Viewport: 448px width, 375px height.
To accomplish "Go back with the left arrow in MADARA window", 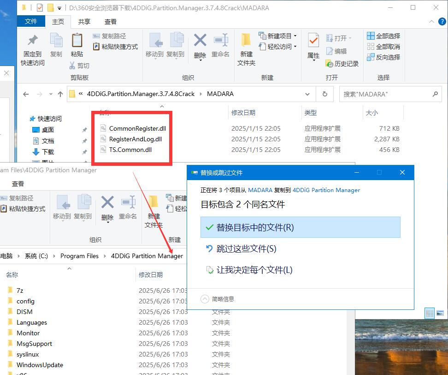I will (x=26, y=94).
